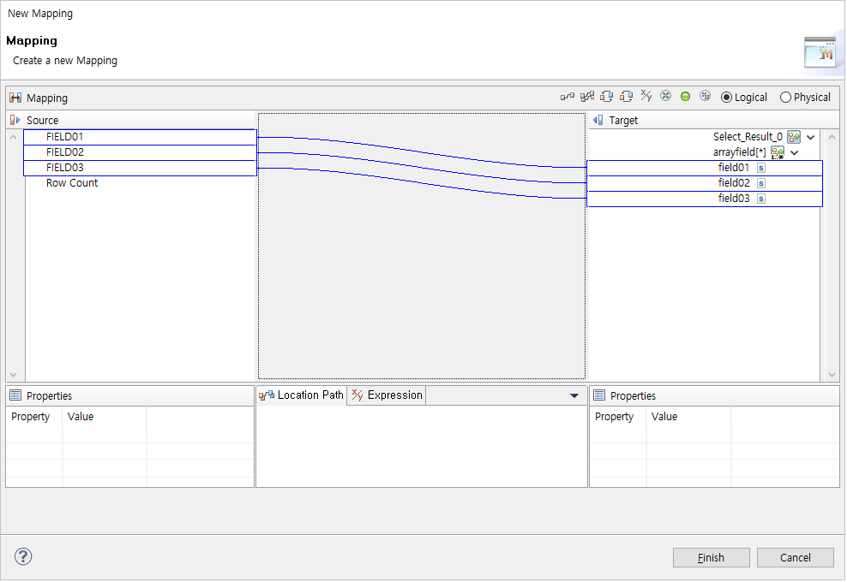The image size is (847, 582).
Task: Select the Logical radio button
Action: click(x=727, y=97)
